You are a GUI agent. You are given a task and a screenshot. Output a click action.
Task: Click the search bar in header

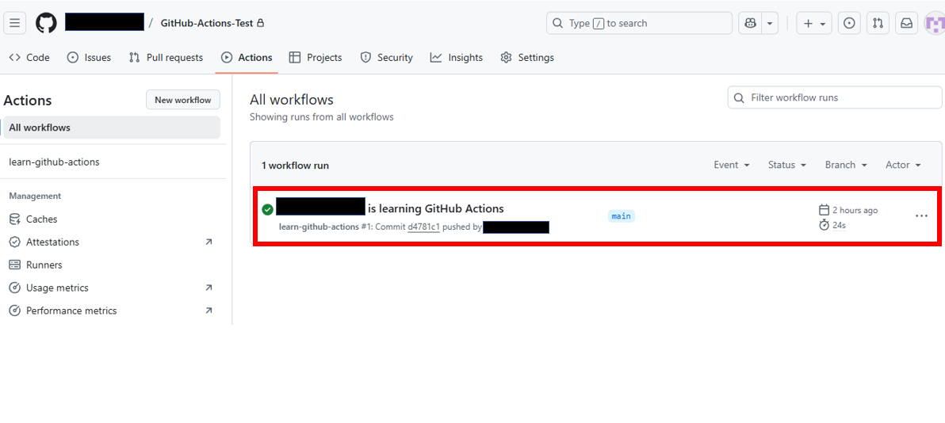pos(640,23)
